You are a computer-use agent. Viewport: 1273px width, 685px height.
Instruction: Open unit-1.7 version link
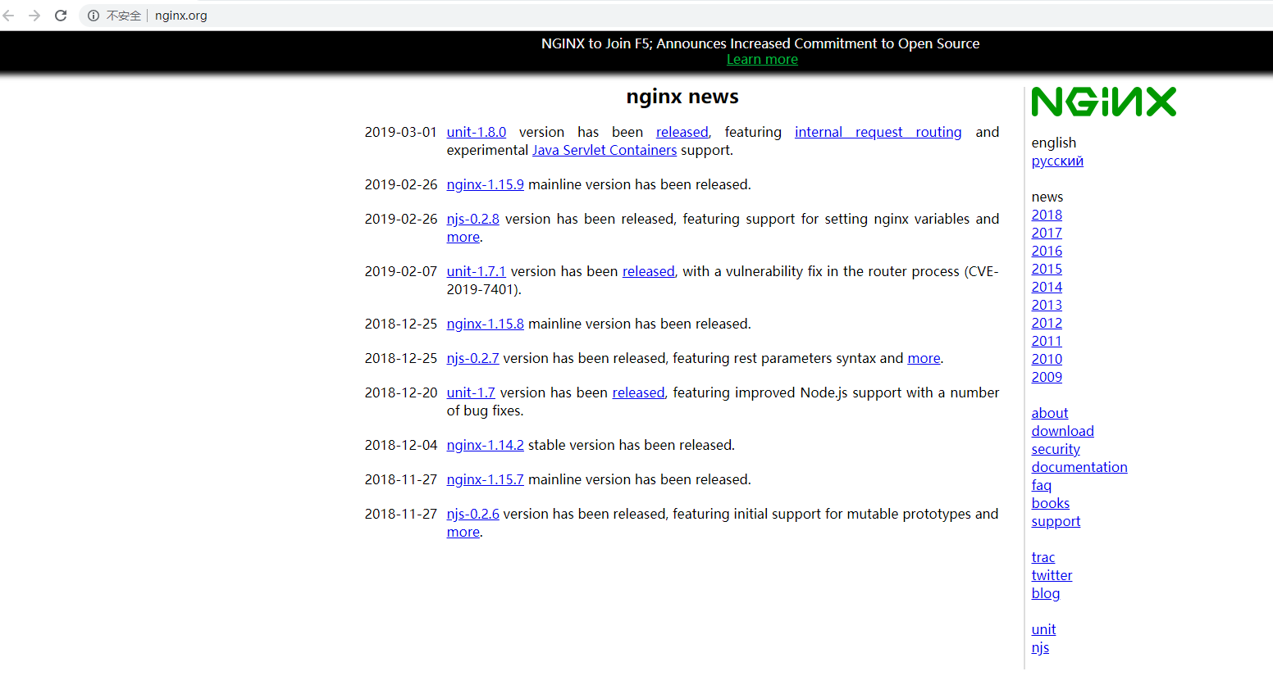coord(471,392)
